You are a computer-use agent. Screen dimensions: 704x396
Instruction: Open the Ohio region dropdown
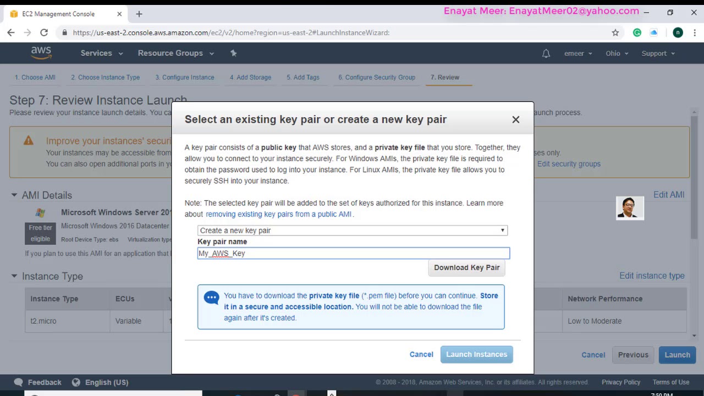(x=617, y=53)
